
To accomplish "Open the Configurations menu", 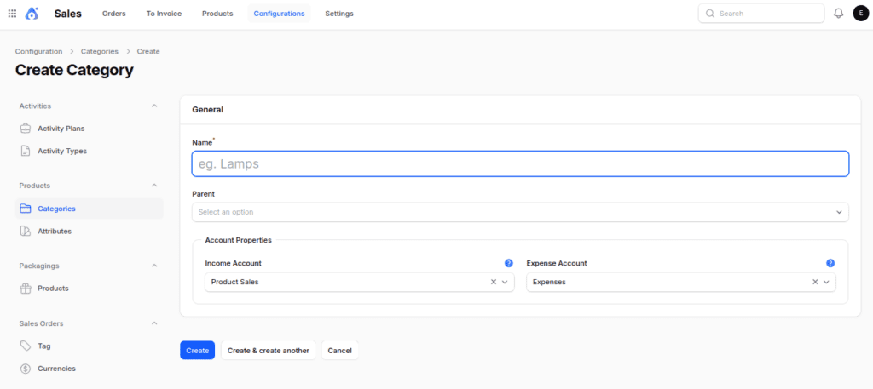I will click(x=279, y=14).
